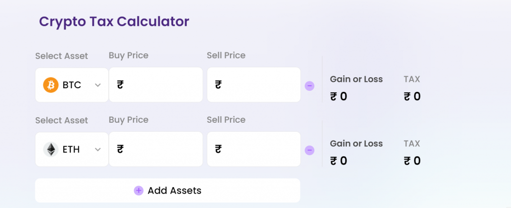Open the ETH Select Asset combo box
Image resolution: width=511 pixels, height=208 pixels.
tap(72, 150)
